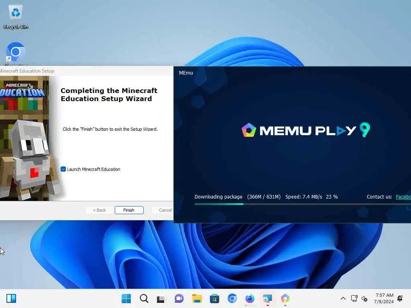This screenshot has width=411, height=308.
Task: Open network status tray icon
Action: click(354, 298)
